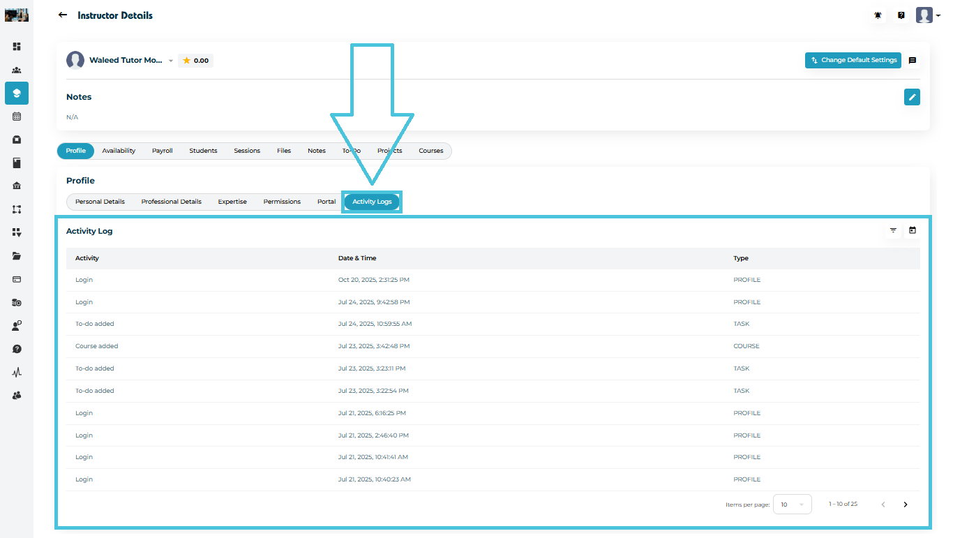
Task: Switch to the Availability tab
Action: pyautogui.click(x=119, y=151)
